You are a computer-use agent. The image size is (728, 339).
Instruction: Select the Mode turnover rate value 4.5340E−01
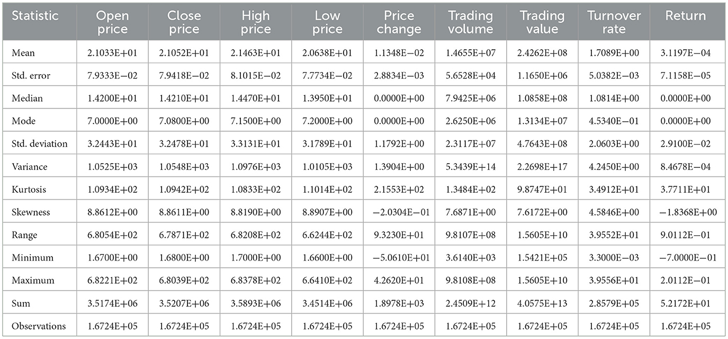(x=614, y=121)
